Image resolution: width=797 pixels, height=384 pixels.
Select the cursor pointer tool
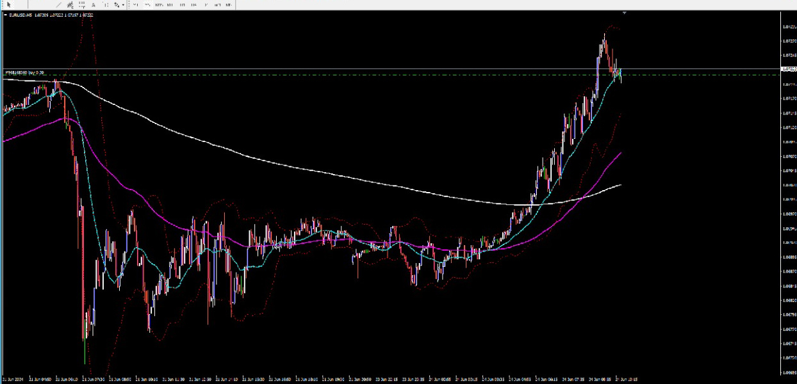pos(8,4)
